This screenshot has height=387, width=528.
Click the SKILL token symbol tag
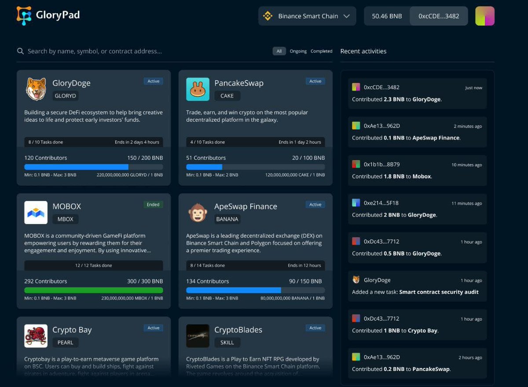pos(227,342)
